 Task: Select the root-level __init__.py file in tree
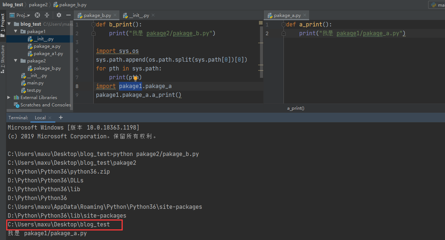34,76
